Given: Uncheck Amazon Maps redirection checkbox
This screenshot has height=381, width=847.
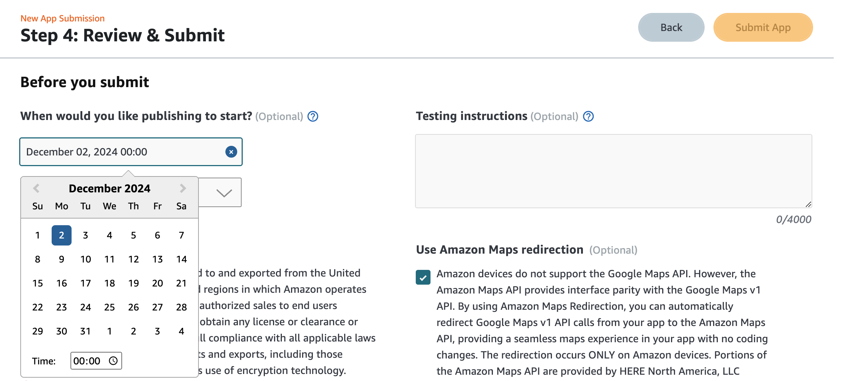Looking at the screenshot, I should pos(423,277).
